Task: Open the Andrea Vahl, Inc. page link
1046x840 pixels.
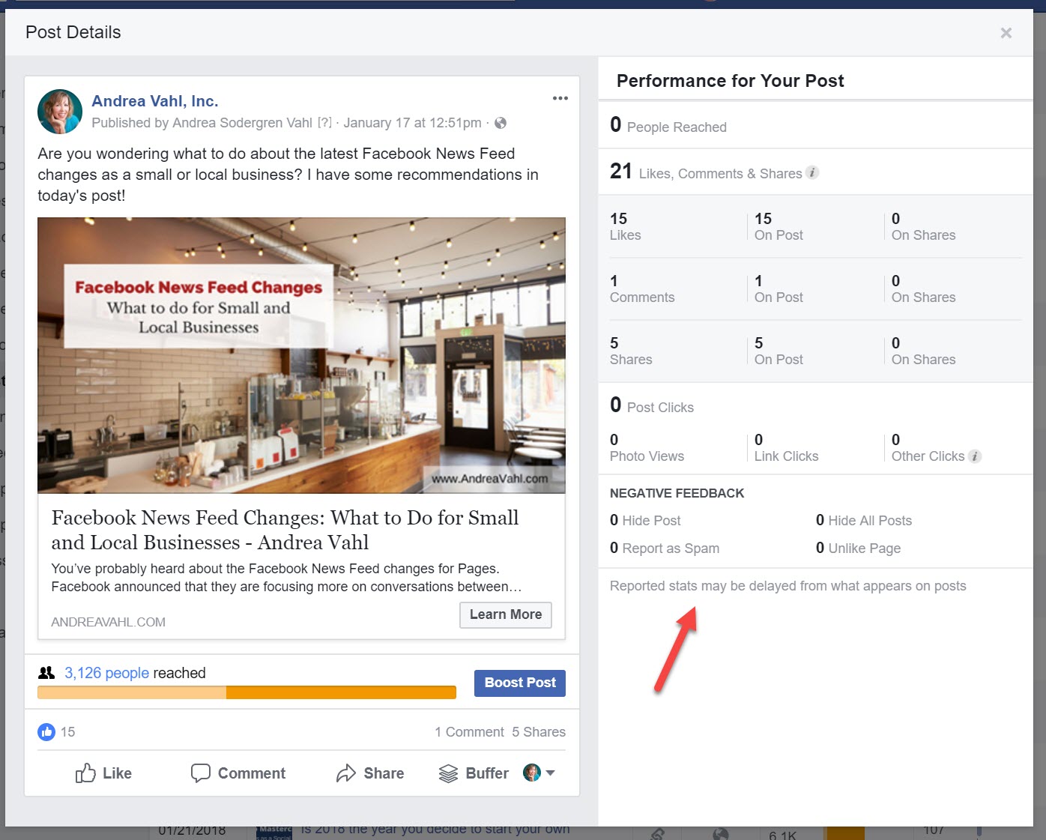Action: [155, 101]
